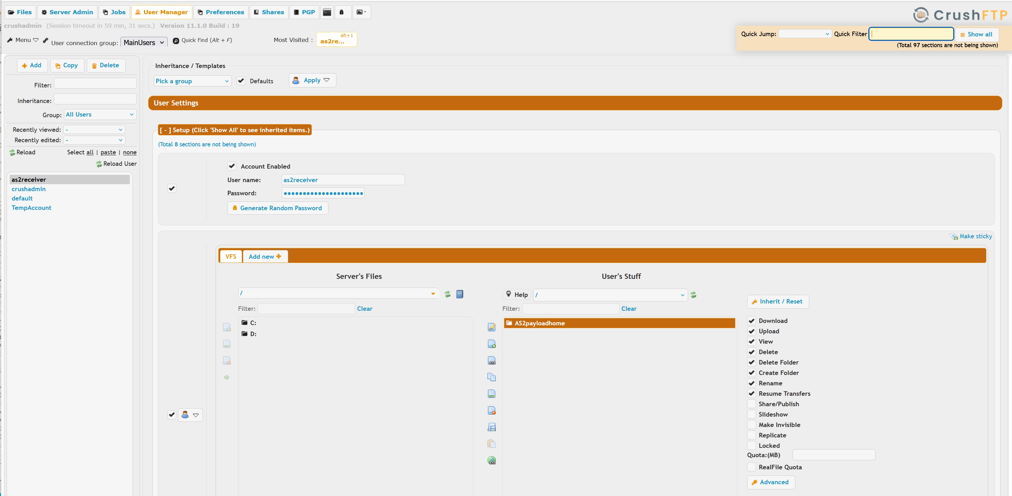Uncheck Account Enabled

click(x=232, y=166)
